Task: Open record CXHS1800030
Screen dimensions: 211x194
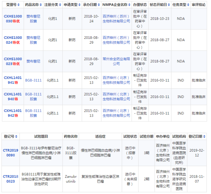Action: 13,19
